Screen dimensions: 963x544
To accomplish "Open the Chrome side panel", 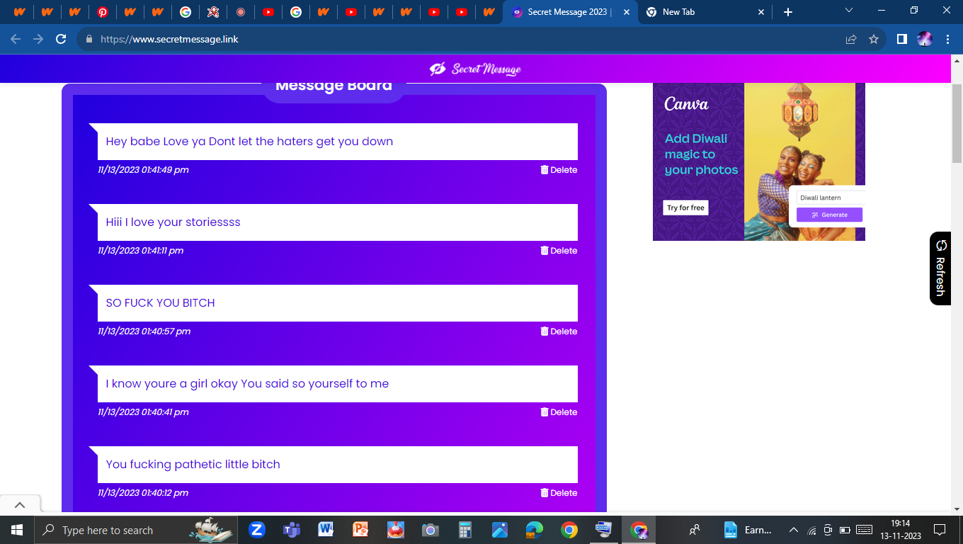I will tap(901, 39).
